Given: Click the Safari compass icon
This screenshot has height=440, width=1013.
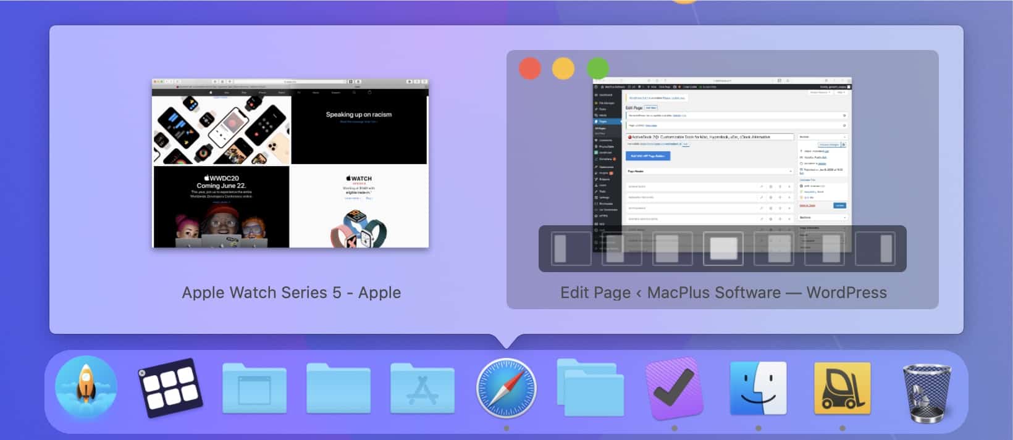Looking at the screenshot, I should [x=506, y=388].
